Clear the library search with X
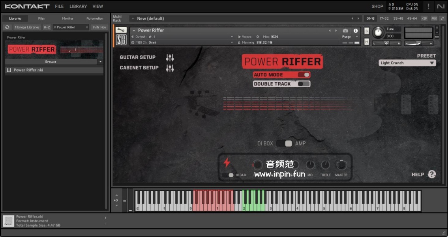Screen dimensions: 448x237 [x=87, y=27]
